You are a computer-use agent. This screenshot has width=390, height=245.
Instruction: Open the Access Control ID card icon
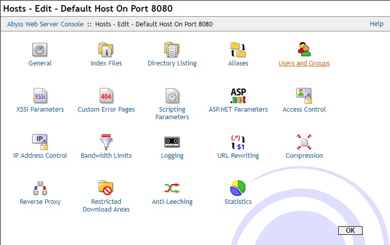(x=304, y=96)
